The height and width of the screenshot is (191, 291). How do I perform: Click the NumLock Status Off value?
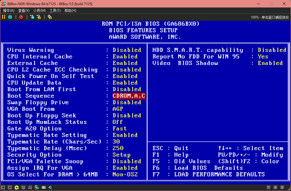coord(117,122)
